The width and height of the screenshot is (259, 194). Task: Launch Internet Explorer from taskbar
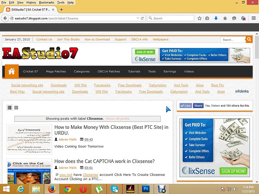(21, 189)
